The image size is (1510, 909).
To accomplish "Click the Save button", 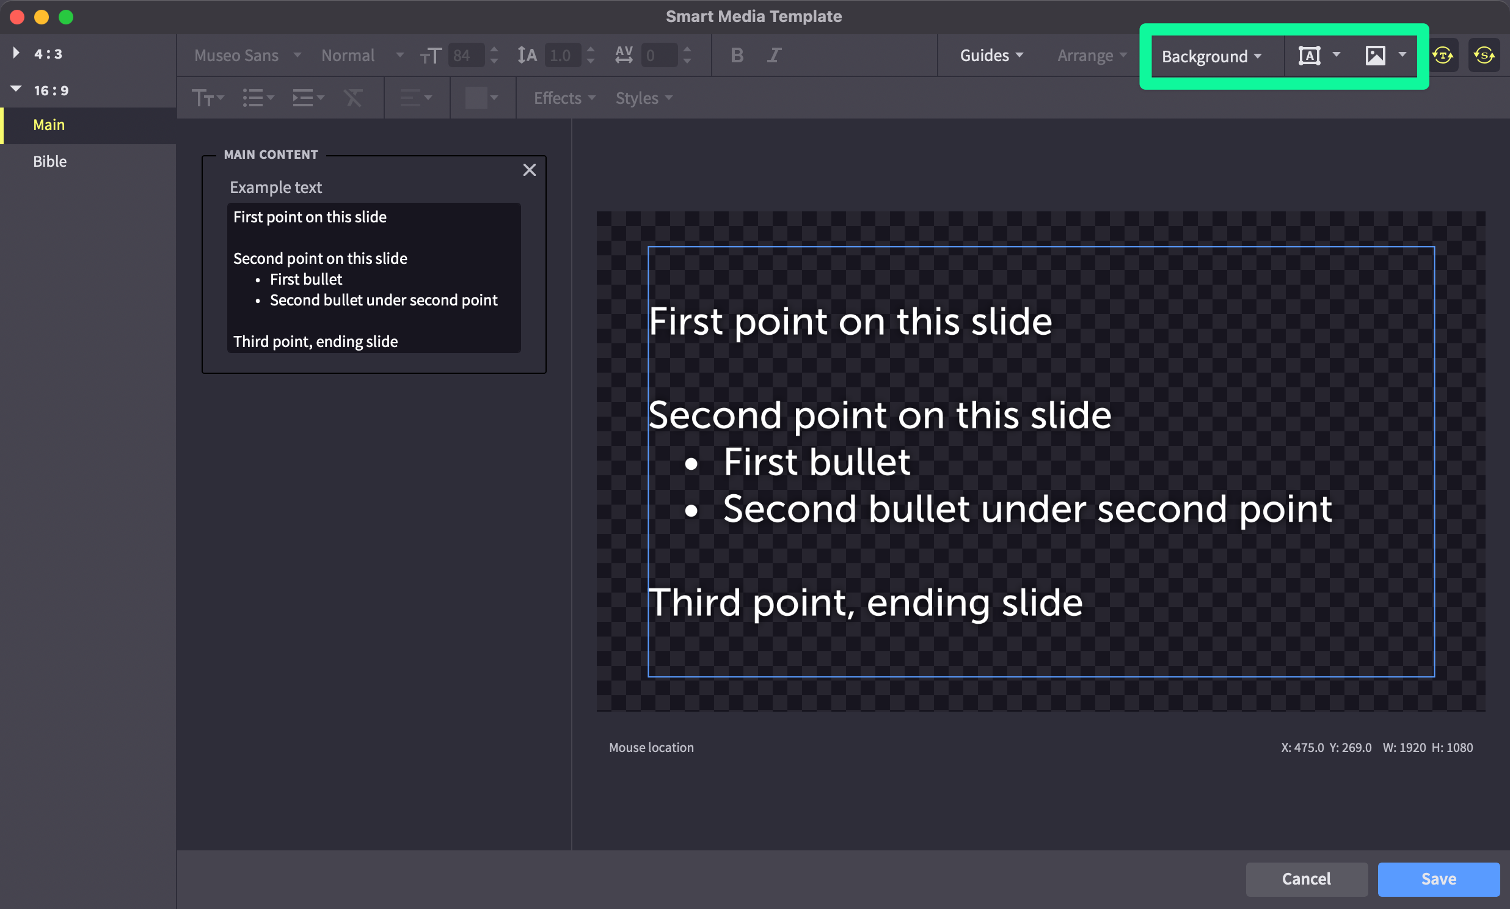I will pos(1438,878).
